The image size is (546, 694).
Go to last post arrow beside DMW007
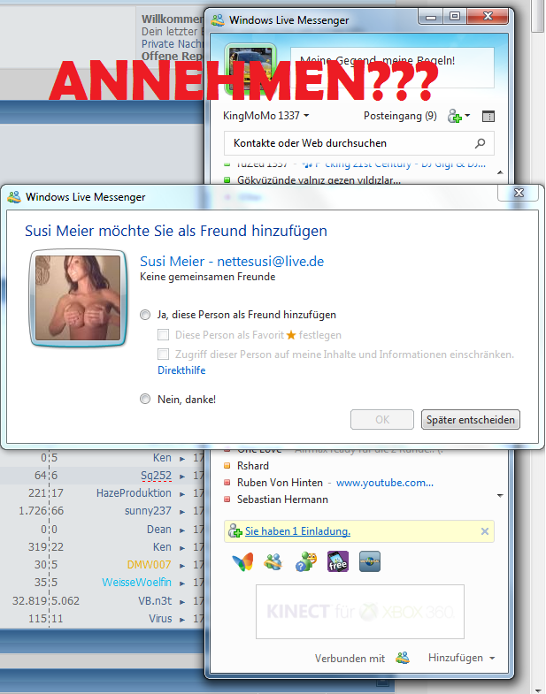182,566
